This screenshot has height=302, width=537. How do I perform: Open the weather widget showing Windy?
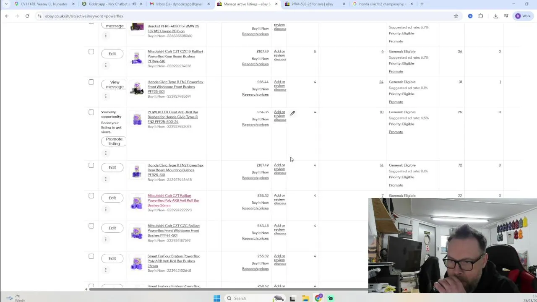[x=15, y=298]
